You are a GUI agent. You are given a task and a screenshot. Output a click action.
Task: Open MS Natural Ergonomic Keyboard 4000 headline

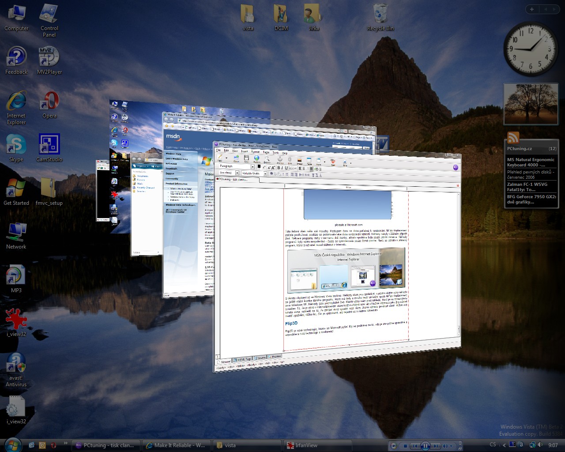tap(531, 162)
